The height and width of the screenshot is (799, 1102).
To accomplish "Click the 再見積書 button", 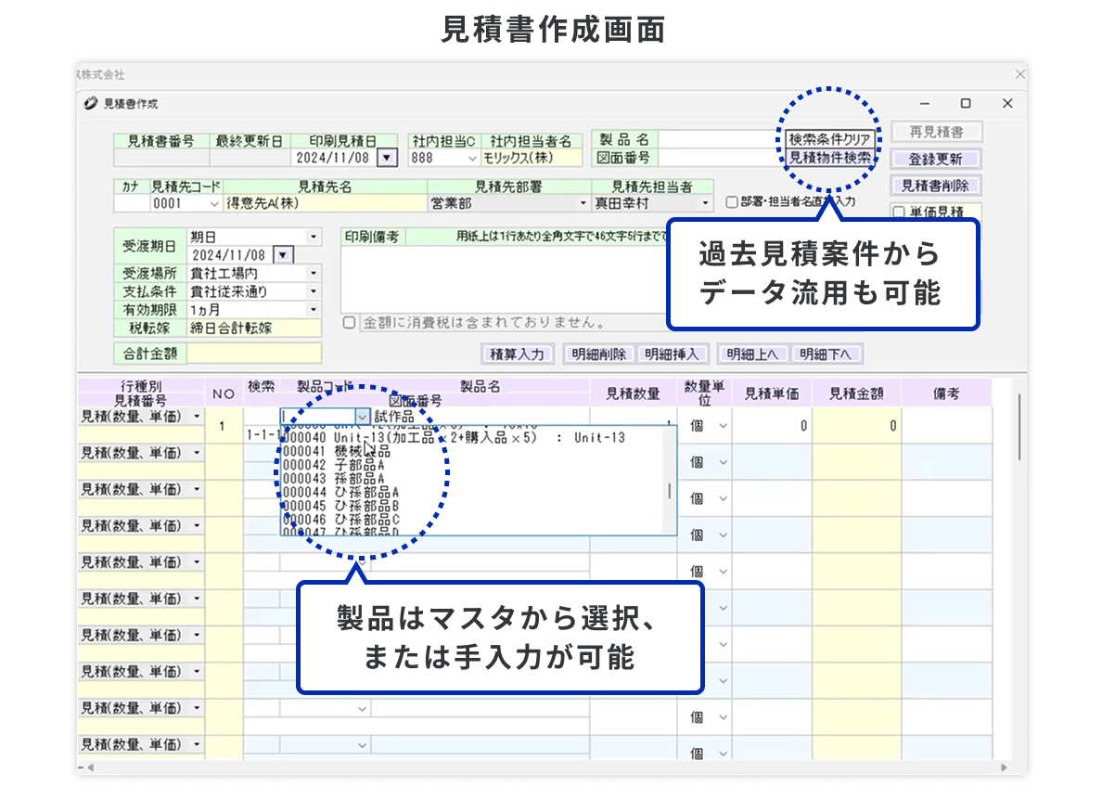I will pos(935,132).
